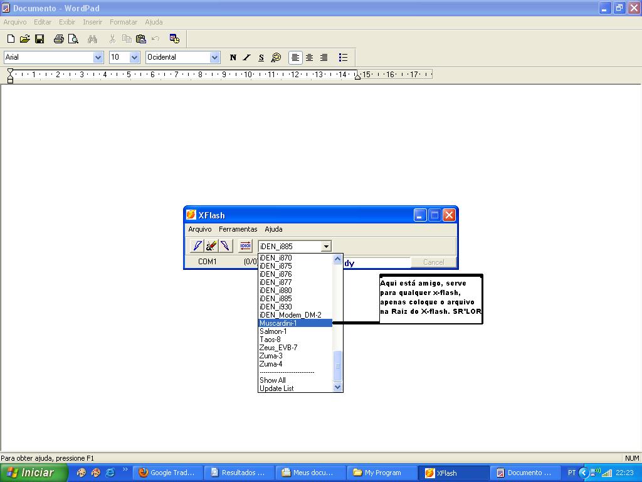Select Taos-8 from the device list
This screenshot has width=642, height=482.
[295, 340]
